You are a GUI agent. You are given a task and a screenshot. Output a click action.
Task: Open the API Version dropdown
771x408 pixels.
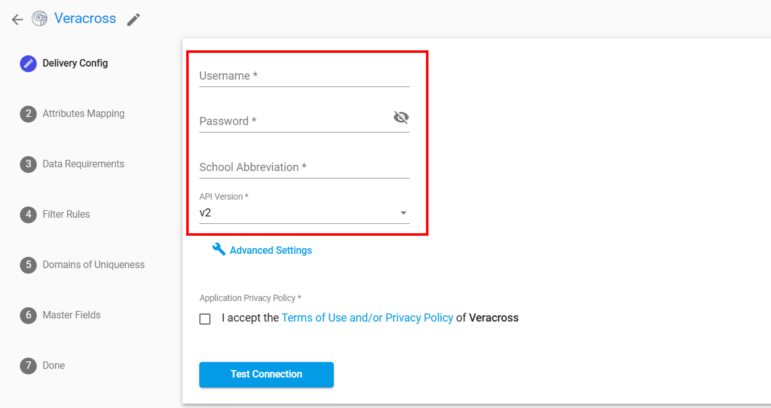point(304,213)
